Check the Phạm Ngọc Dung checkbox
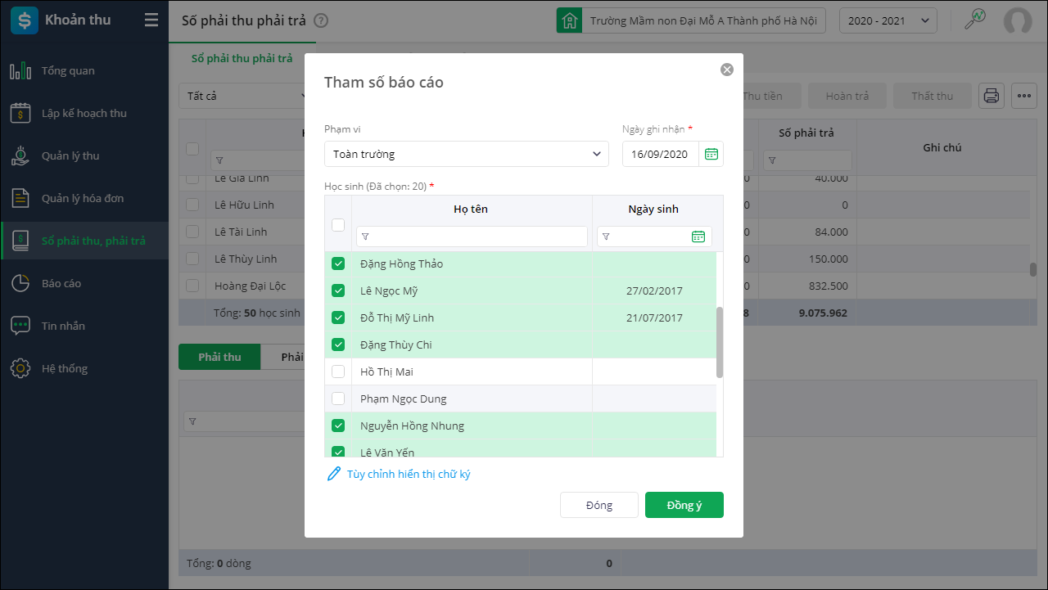This screenshot has height=590, width=1048. (x=338, y=399)
